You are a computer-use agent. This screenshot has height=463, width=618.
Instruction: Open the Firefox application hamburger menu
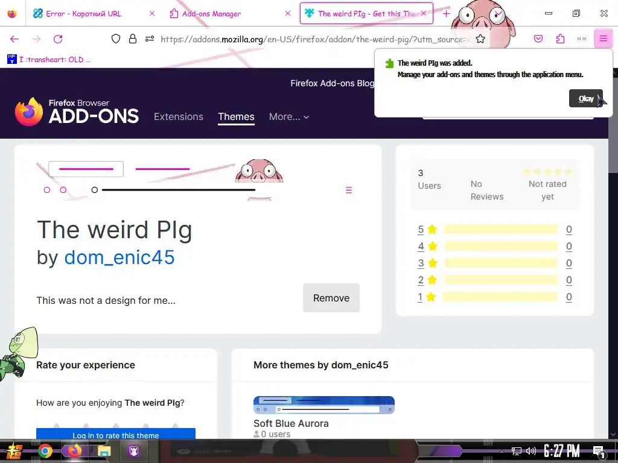603,39
